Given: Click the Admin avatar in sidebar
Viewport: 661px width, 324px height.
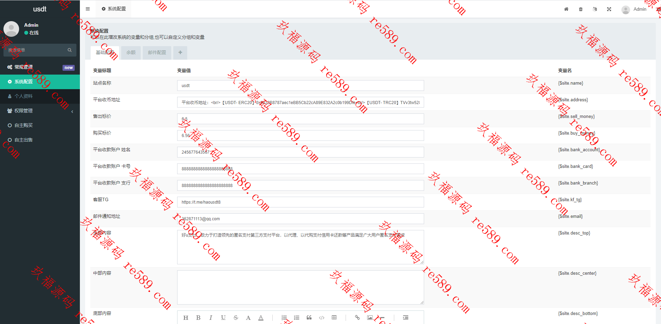Looking at the screenshot, I should pyautogui.click(x=11, y=29).
